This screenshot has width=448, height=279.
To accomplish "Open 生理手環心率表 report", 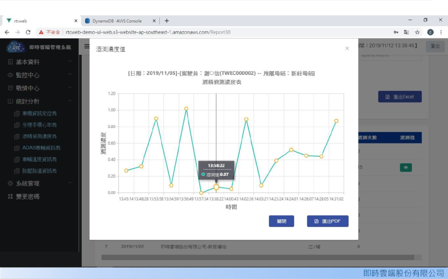I will [x=40, y=125].
